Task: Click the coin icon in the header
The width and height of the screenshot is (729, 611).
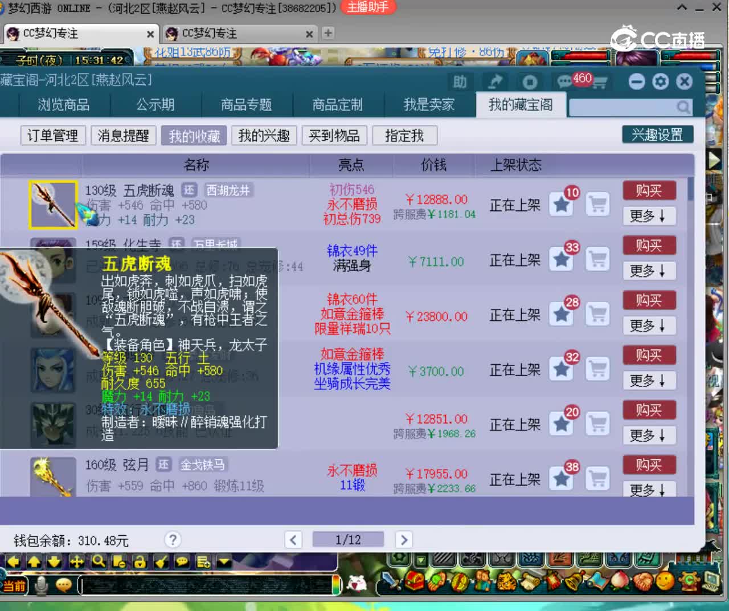Action: point(530,82)
